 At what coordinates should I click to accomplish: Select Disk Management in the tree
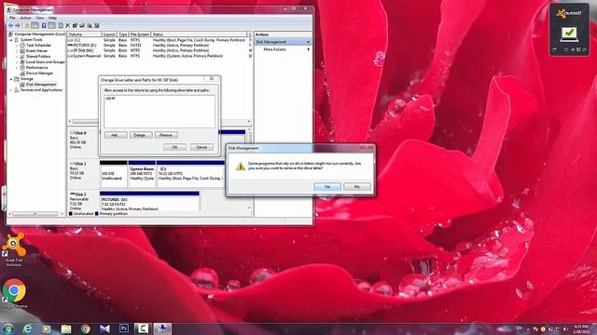point(41,85)
